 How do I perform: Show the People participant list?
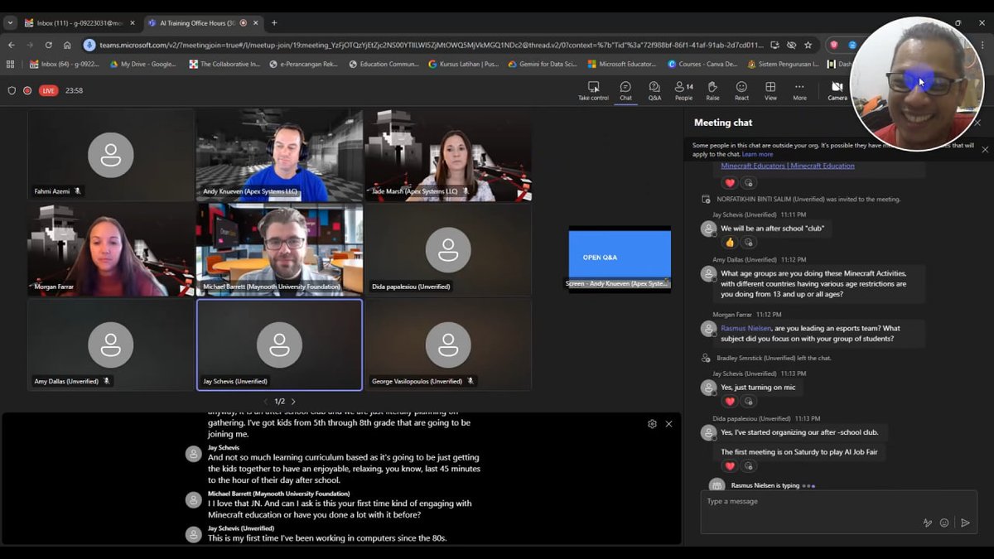pos(683,91)
